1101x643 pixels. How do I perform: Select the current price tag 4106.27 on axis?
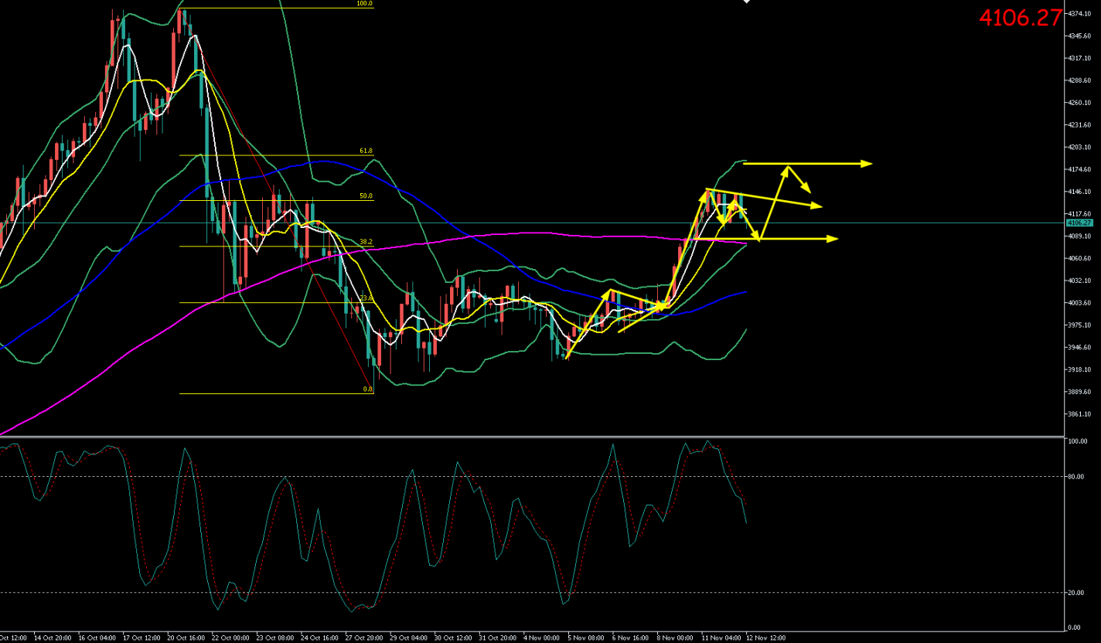1077,223
